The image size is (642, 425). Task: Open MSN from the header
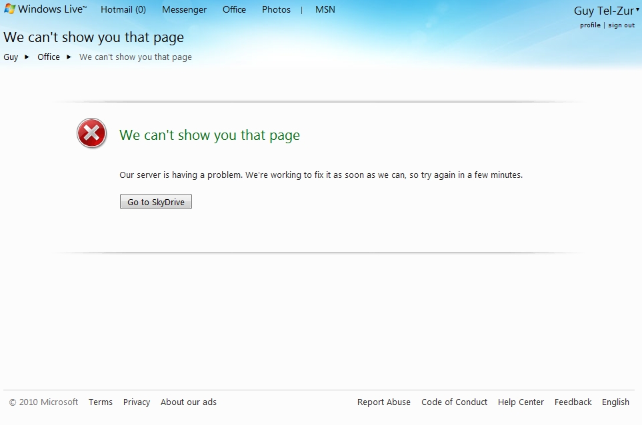[325, 9]
